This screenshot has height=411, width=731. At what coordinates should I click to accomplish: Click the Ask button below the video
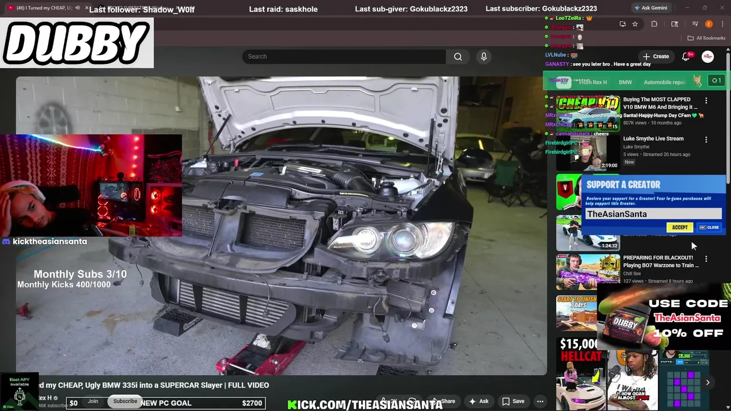[x=479, y=401]
